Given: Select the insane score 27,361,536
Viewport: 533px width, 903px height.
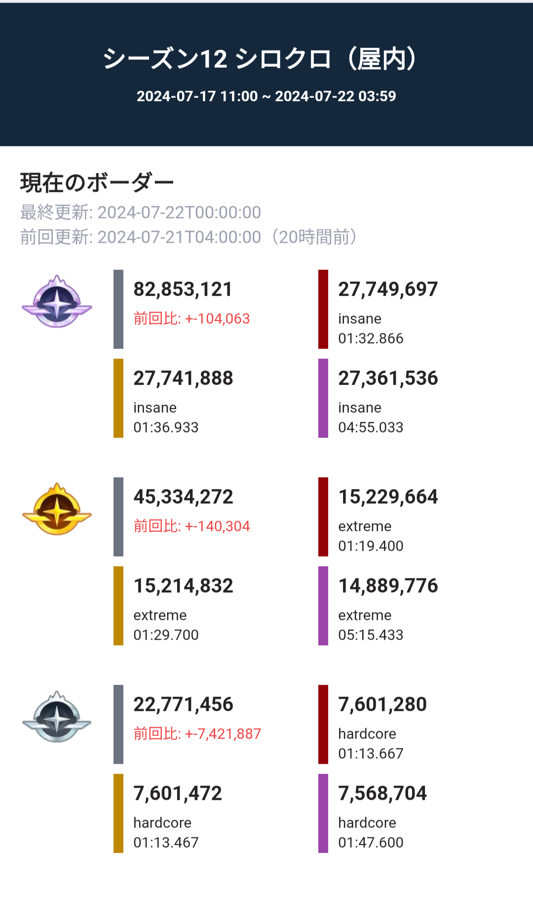Looking at the screenshot, I should tap(388, 379).
